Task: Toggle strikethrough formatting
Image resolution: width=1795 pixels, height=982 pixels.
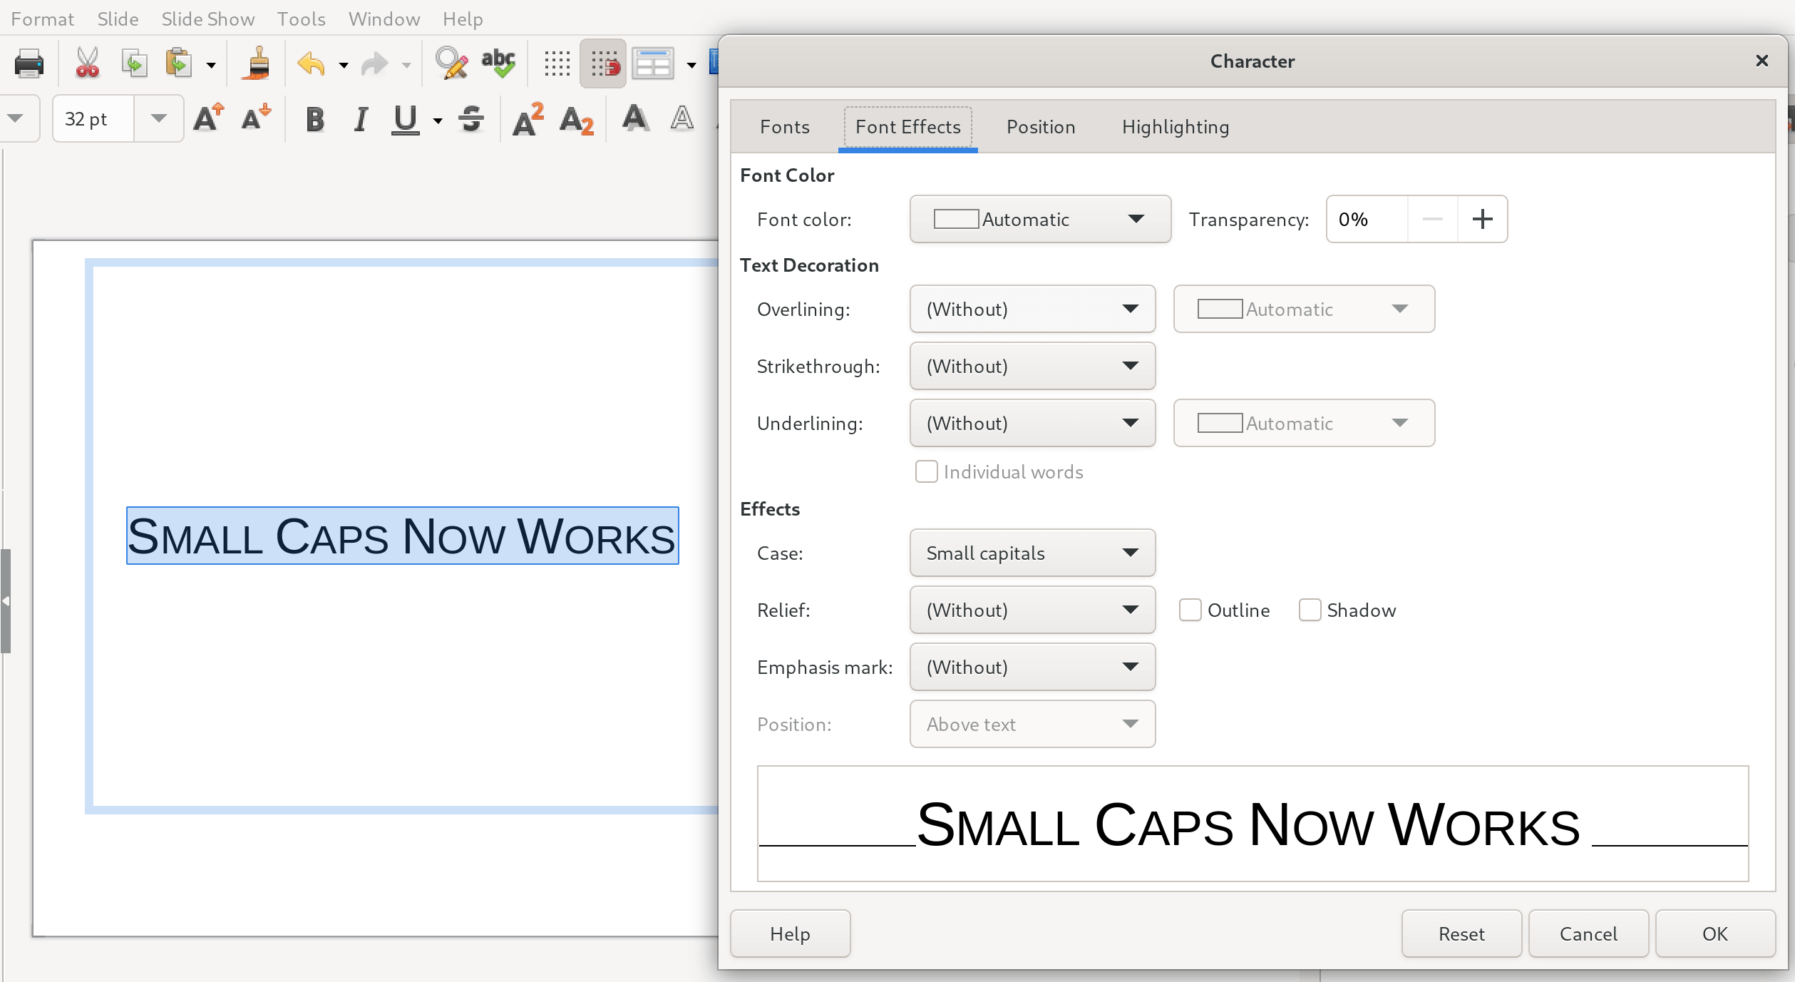Action: click(x=470, y=119)
